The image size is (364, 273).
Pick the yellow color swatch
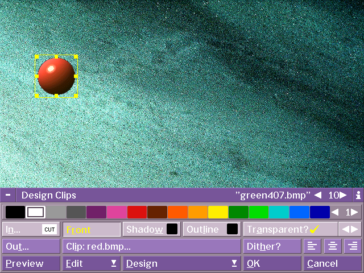click(218, 212)
